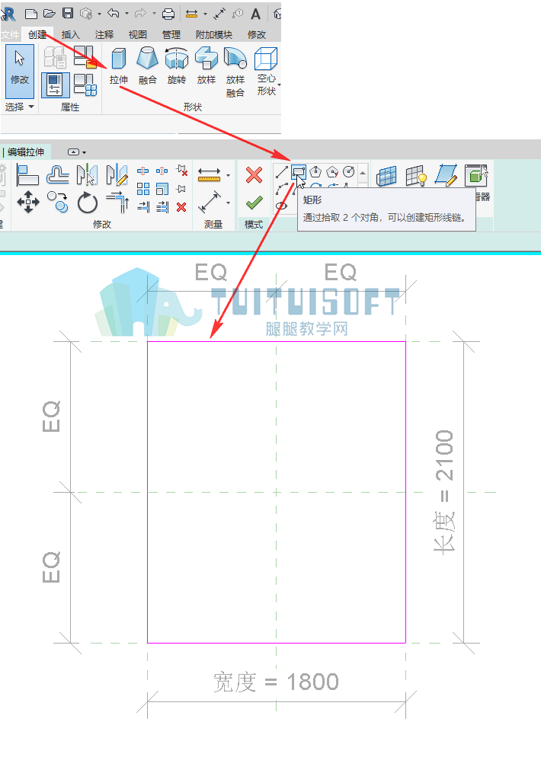This screenshot has height=757, width=541.
Task: Click the print icon
Action: [168, 14]
